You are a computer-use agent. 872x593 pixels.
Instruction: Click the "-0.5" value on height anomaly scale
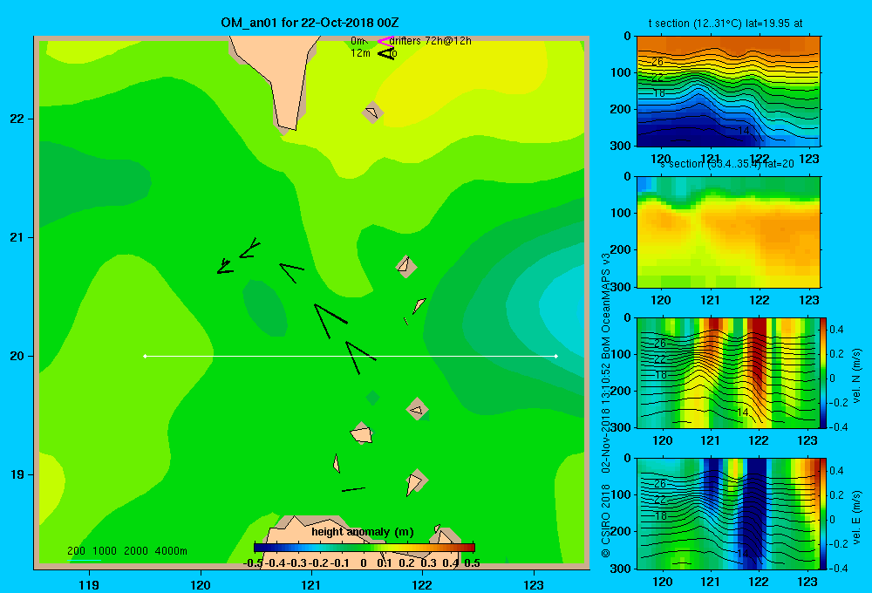tap(253, 563)
